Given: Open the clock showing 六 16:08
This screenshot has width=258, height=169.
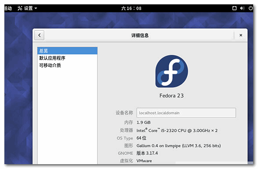Looking at the screenshot, I should [x=131, y=8].
